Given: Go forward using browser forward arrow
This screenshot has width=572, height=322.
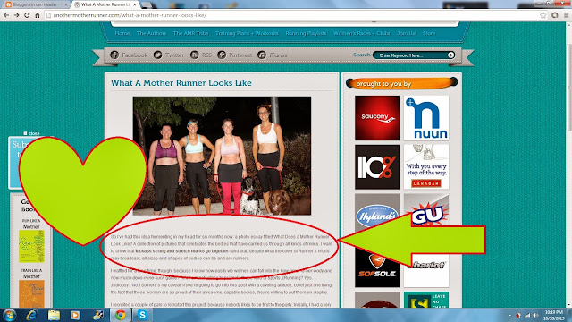Looking at the screenshot, I should (16, 15).
